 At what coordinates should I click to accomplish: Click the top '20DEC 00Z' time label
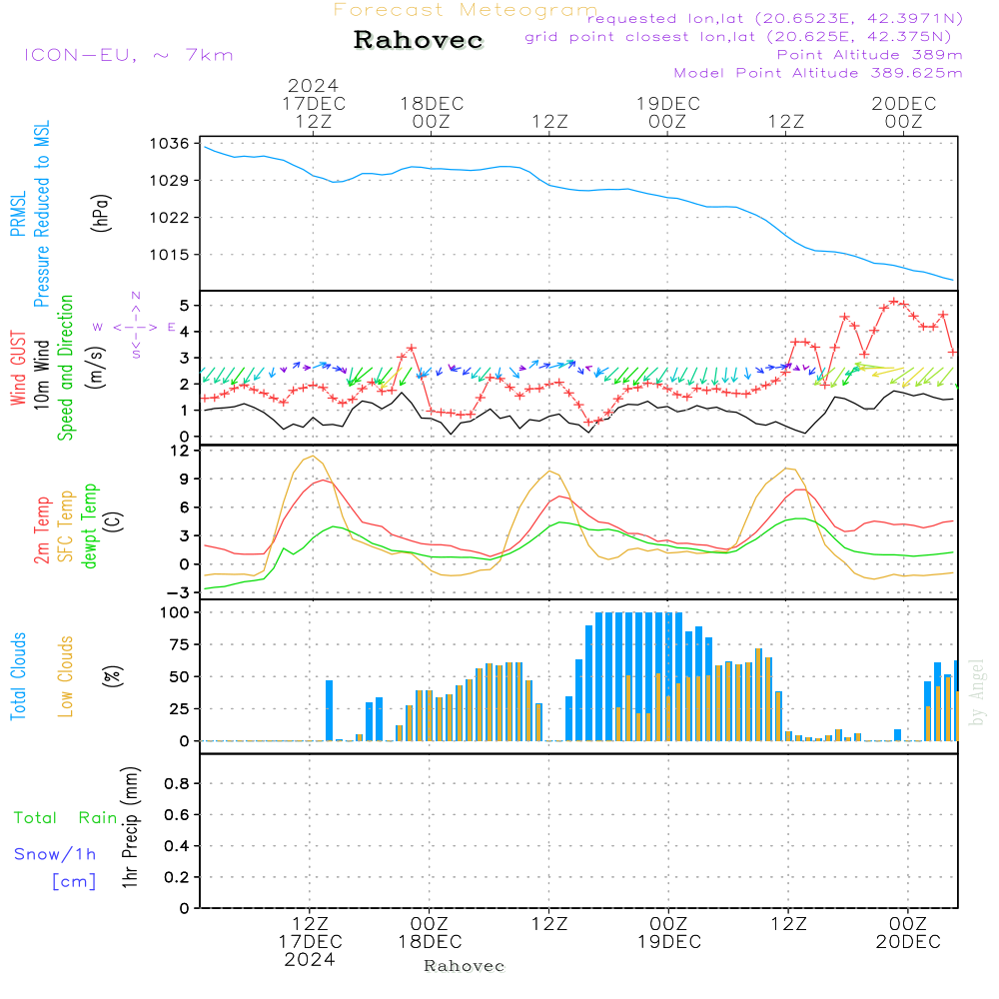click(904, 112)
